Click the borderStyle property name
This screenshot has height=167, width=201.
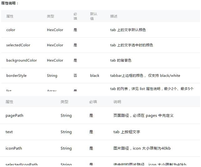tap(16, 76)
